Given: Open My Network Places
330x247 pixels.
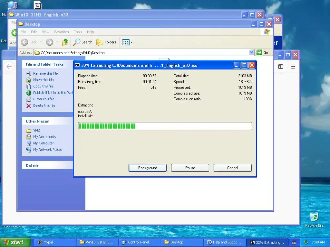Looking at the screenshot, I should tap(48, 150).
